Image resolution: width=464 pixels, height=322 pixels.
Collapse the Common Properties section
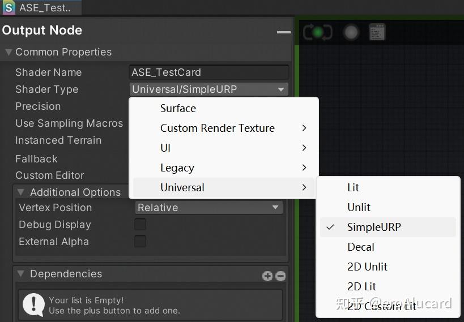click(x=8, y=52)
